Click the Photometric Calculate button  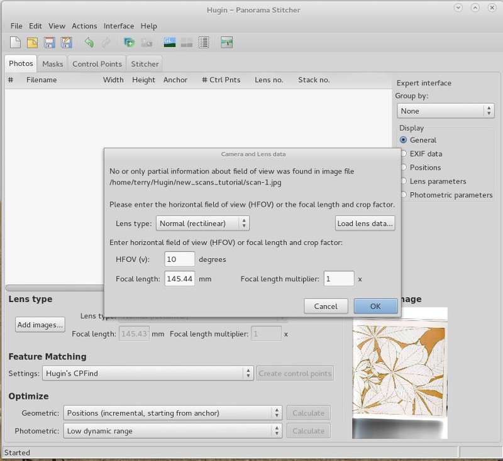[x=309, y=431]
